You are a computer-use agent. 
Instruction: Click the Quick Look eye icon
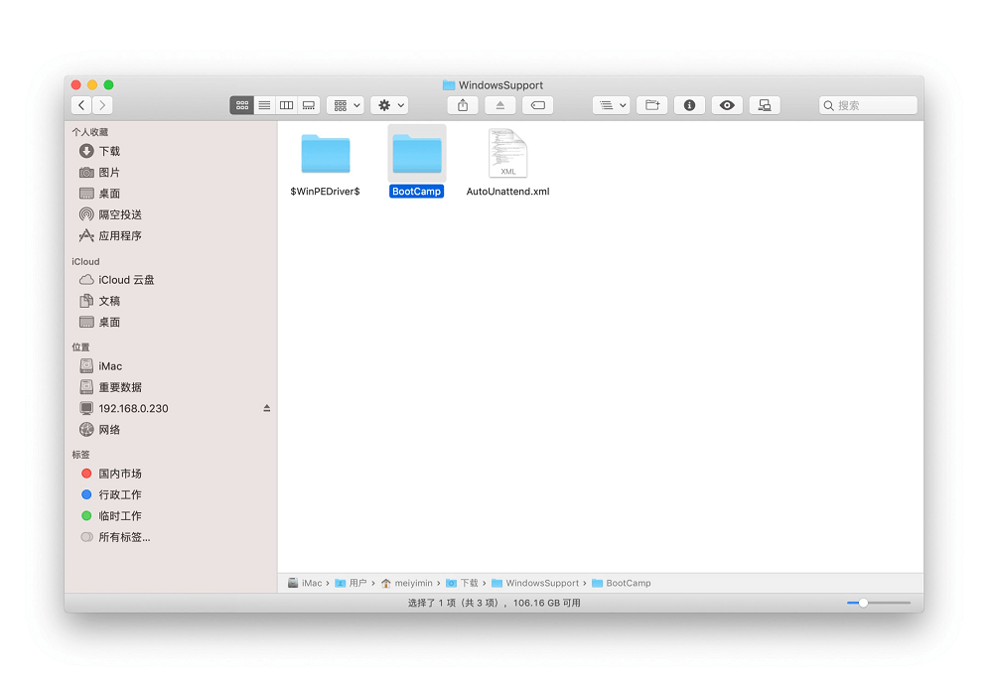pos(727,105)
